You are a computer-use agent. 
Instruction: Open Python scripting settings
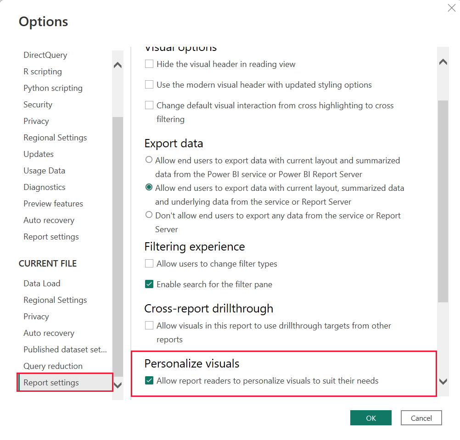(x=53, y=88)
